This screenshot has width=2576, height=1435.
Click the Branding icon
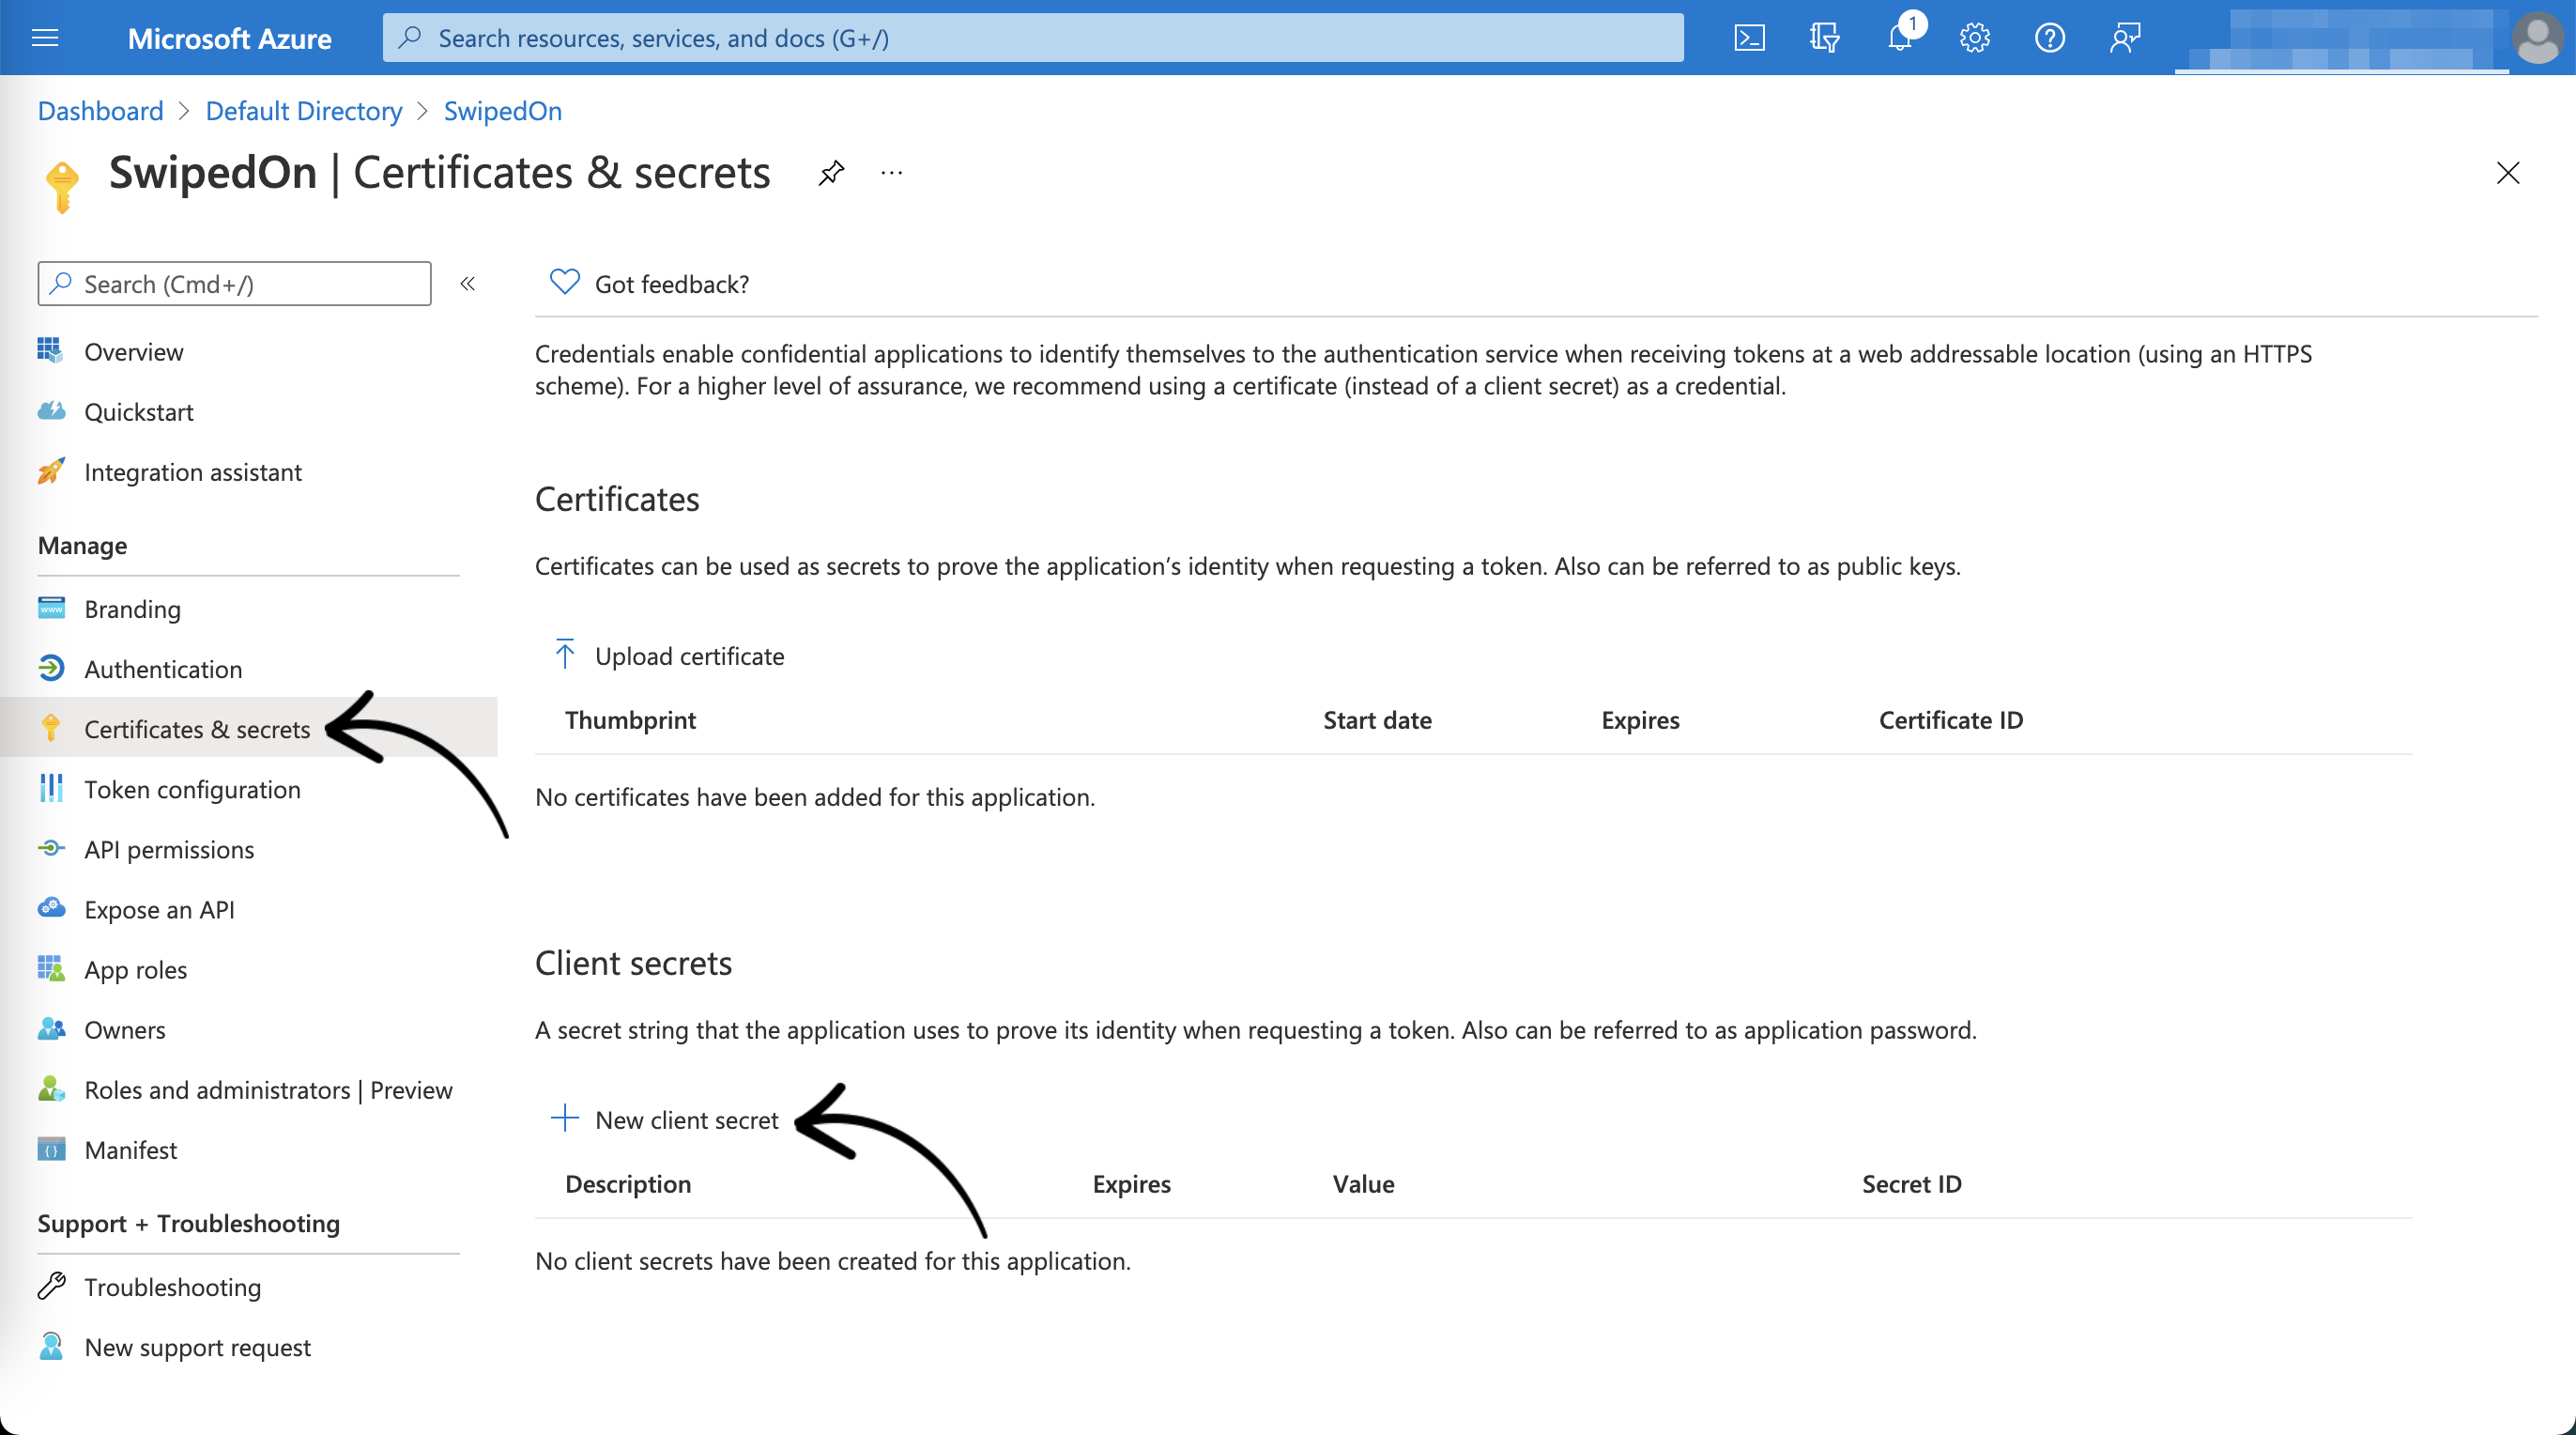(x=51, y=609)
